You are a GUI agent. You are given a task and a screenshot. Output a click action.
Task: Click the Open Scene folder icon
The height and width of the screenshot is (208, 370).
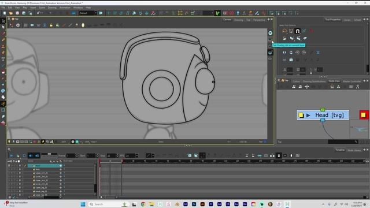click(x=11, y=13)
